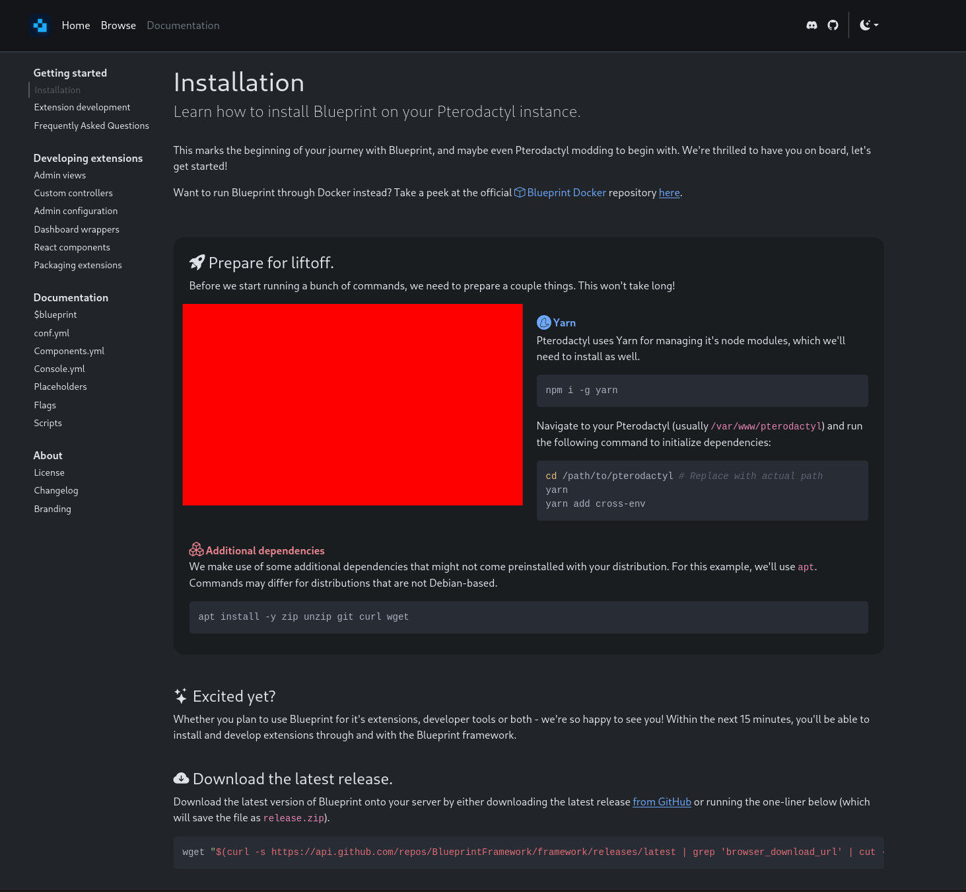Open the GitHub icon link

[833, 25]
